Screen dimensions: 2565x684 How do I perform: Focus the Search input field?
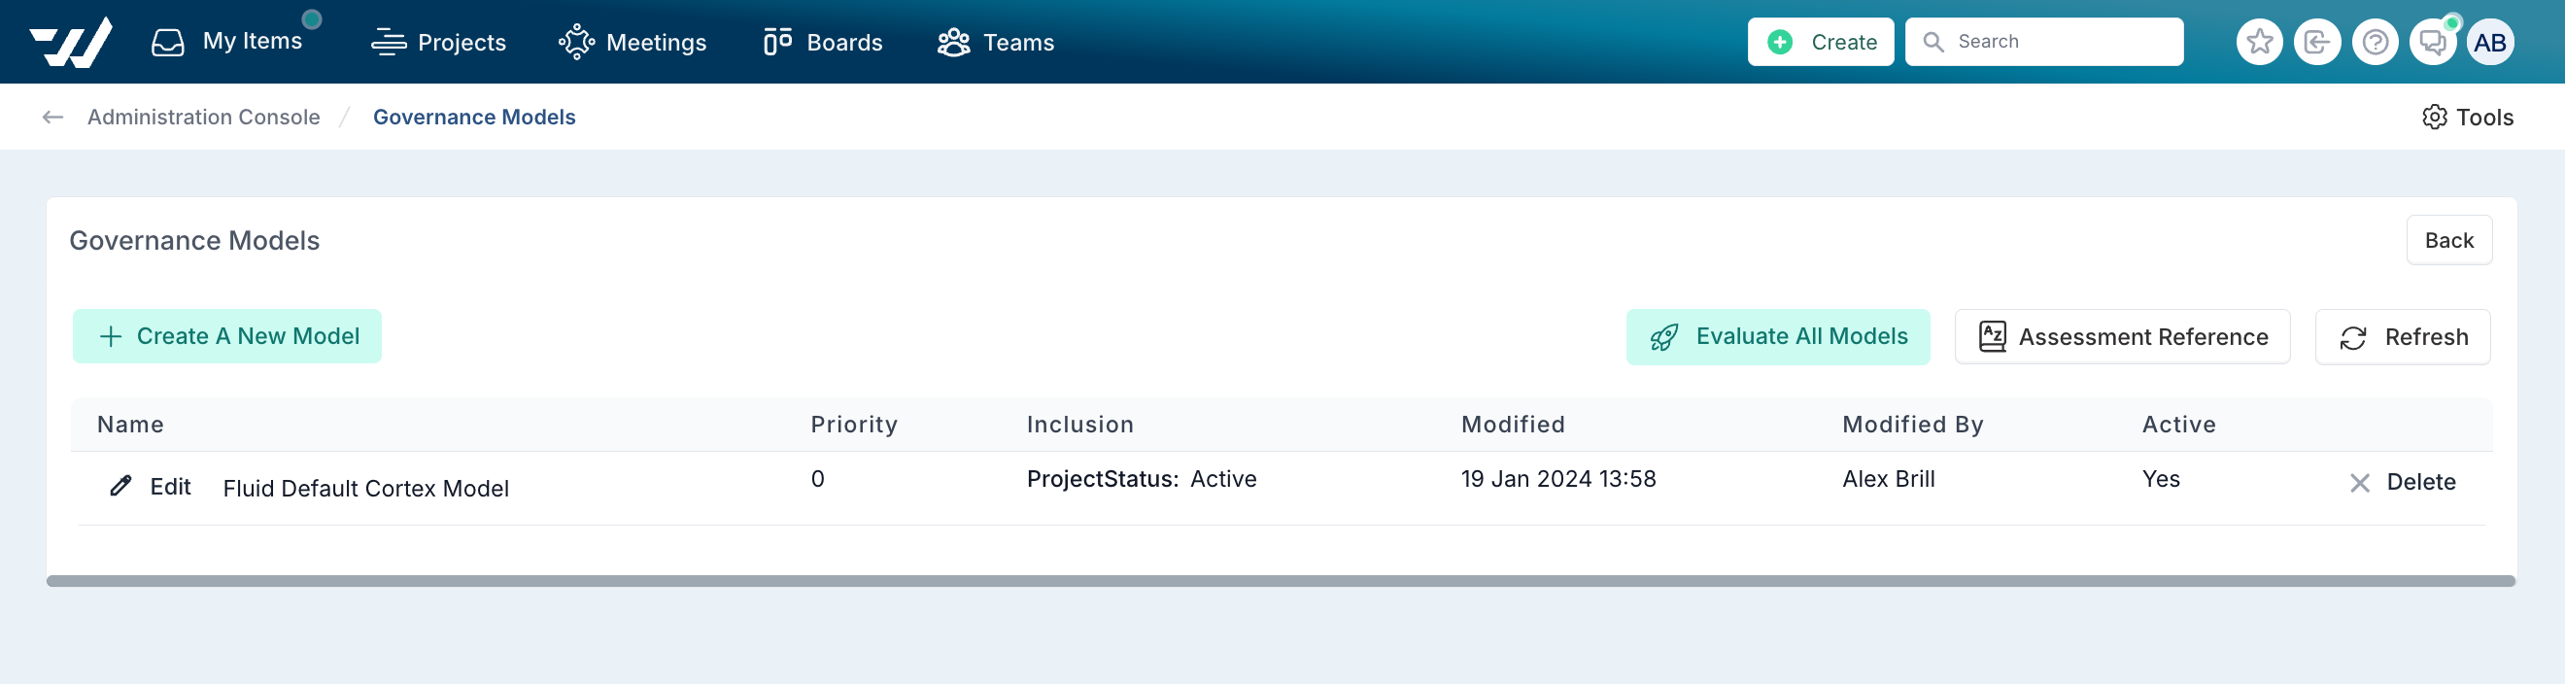(2044, 42)
